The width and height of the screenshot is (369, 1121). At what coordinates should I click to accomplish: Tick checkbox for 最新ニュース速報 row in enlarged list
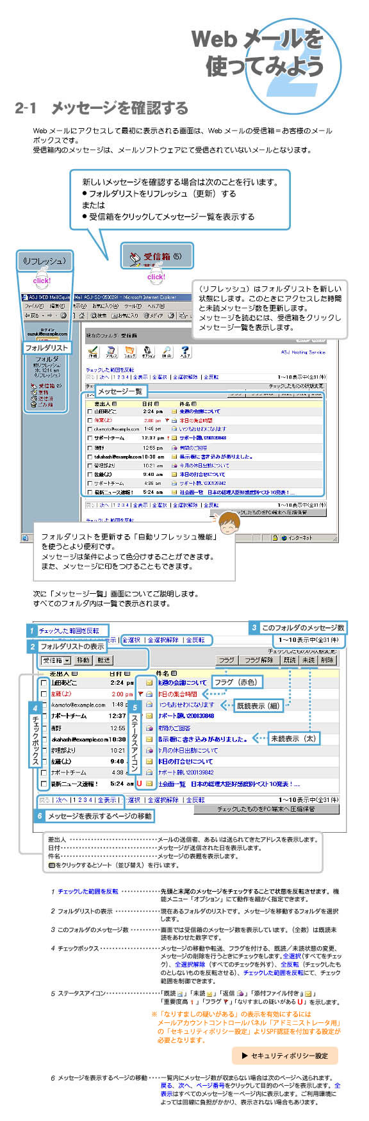click(44, 783)
